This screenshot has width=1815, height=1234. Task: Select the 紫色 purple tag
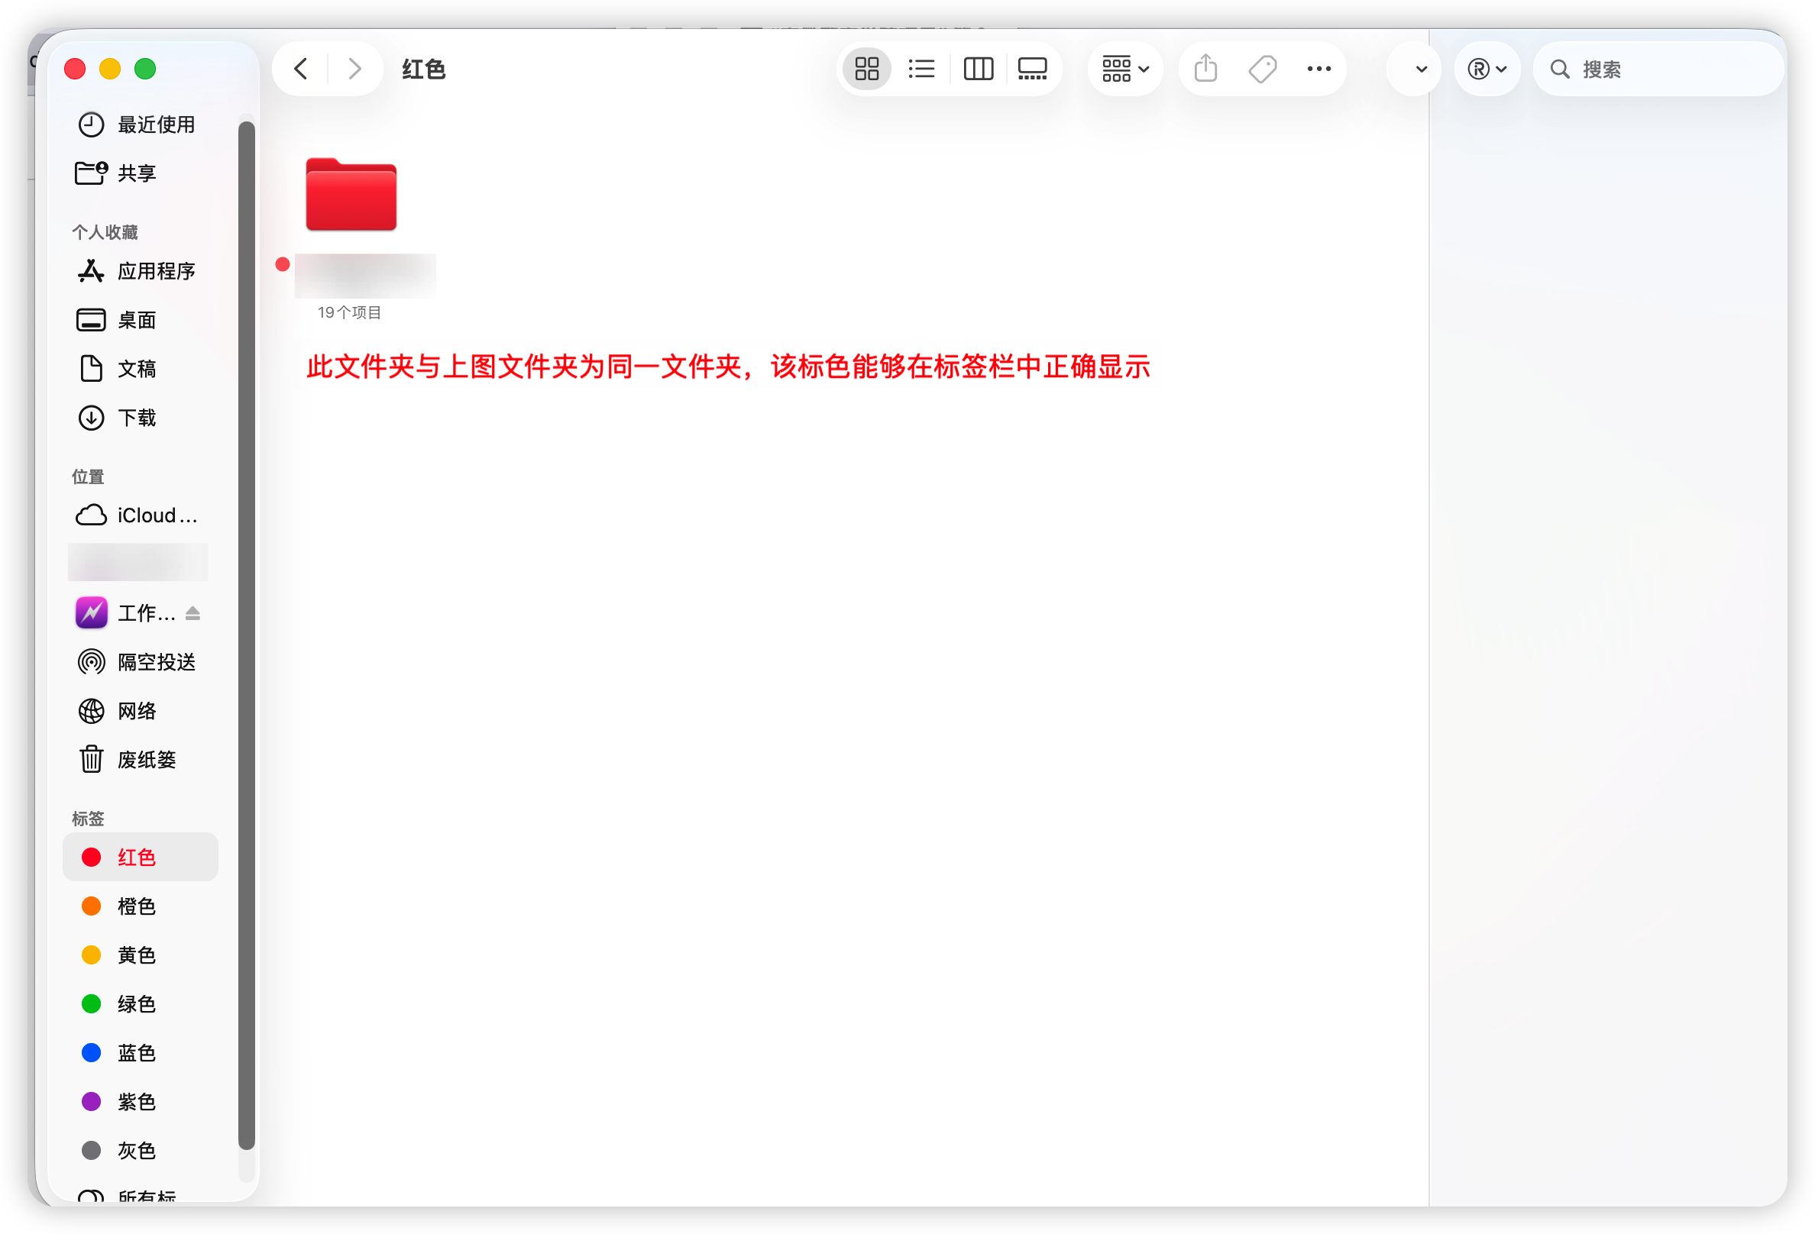pos(137,1101)
